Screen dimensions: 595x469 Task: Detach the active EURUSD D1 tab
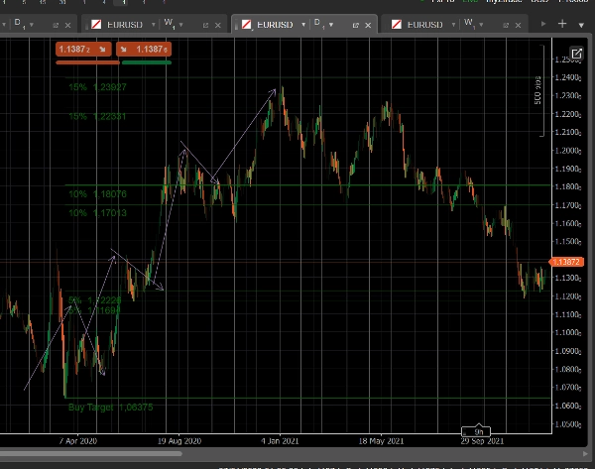pos(356,25)
